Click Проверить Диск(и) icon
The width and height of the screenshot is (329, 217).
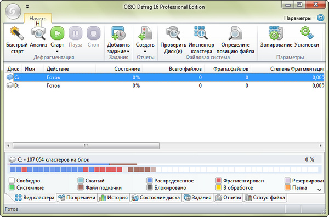coord(173,33)
